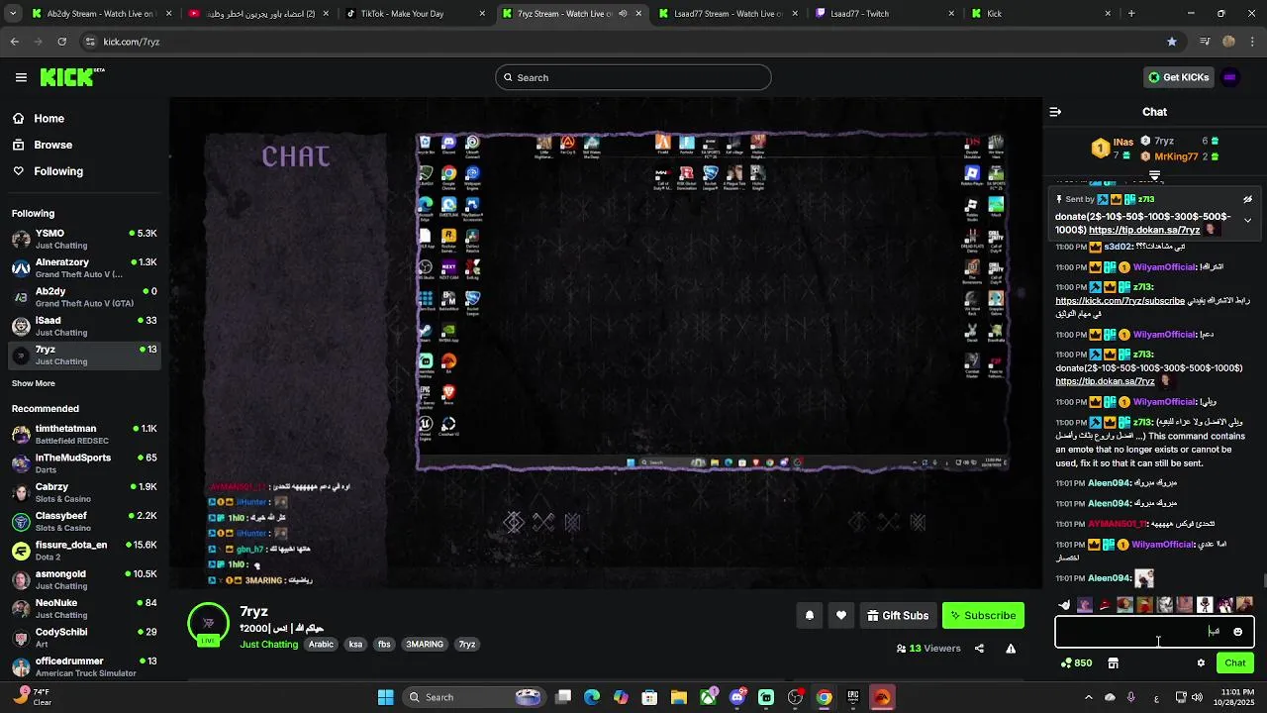
Task: Bookmark this page with star icon
Action: point(1172,42)
